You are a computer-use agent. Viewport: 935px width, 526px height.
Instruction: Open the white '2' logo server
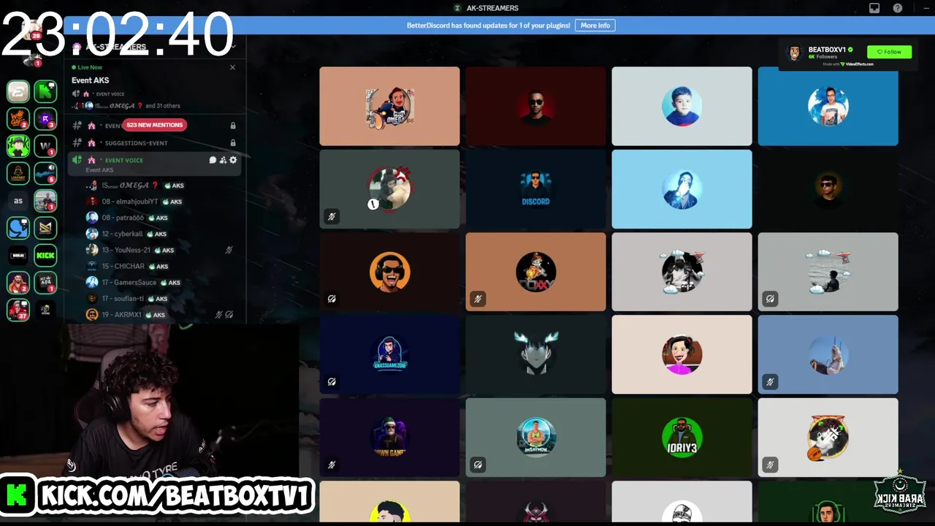click(x=18, y=91)
